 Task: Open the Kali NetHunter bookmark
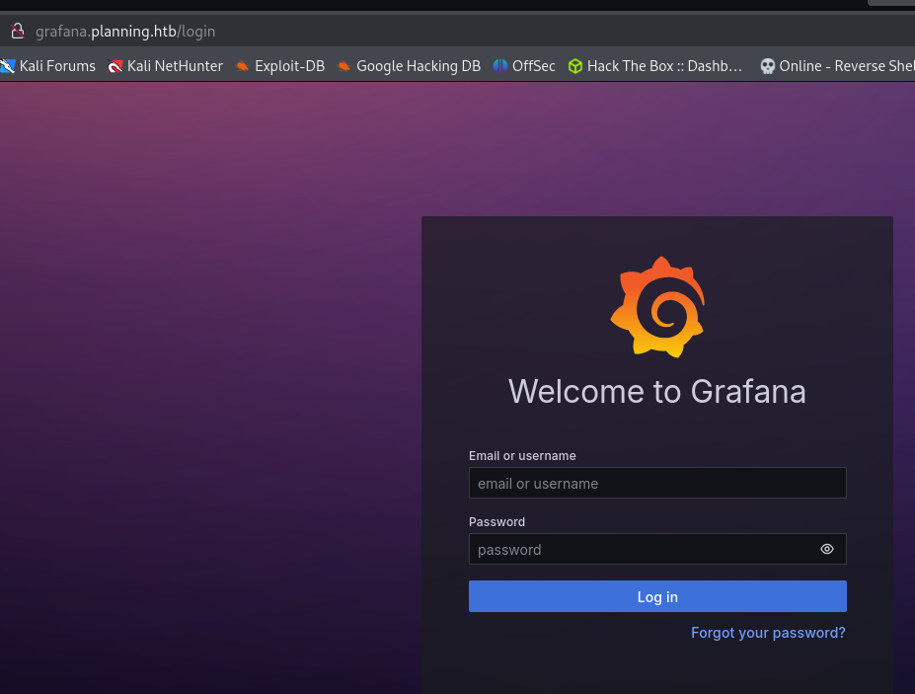click(166, 66)
